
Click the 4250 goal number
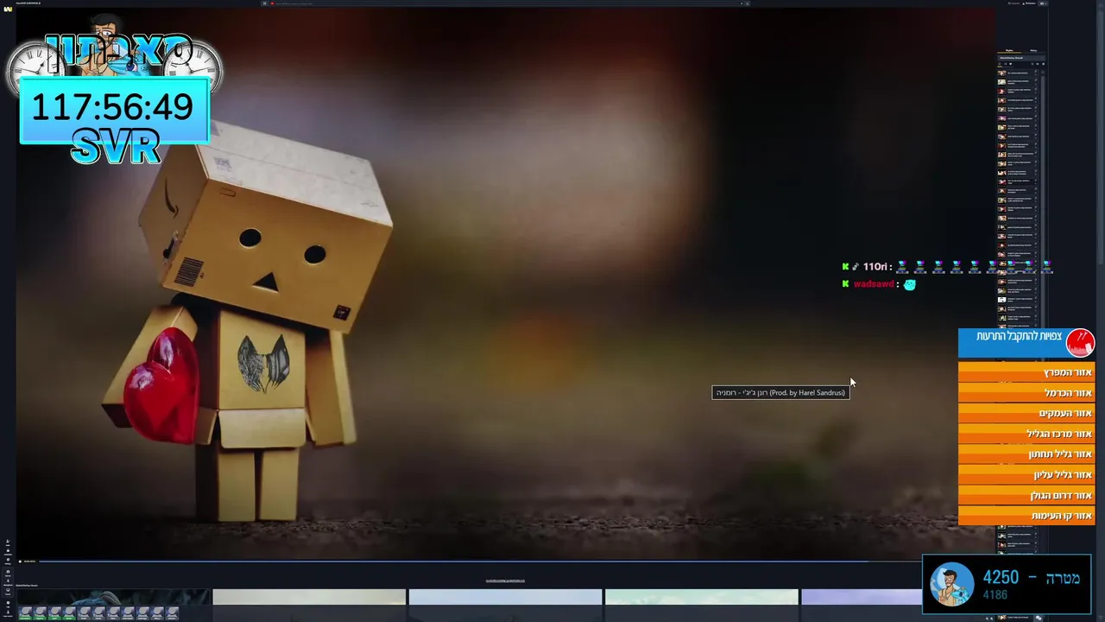[x=1001, y=577]
